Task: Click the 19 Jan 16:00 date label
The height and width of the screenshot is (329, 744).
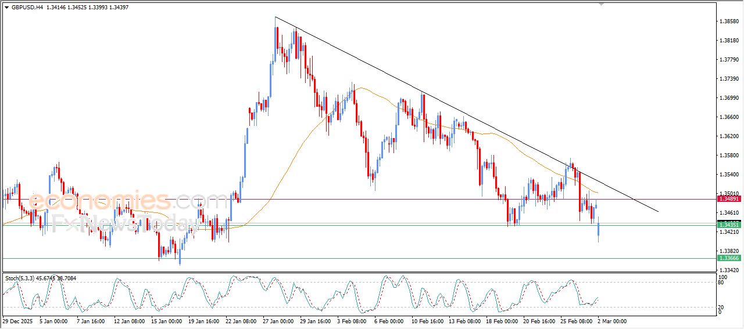Action: [x=203, y=321]
